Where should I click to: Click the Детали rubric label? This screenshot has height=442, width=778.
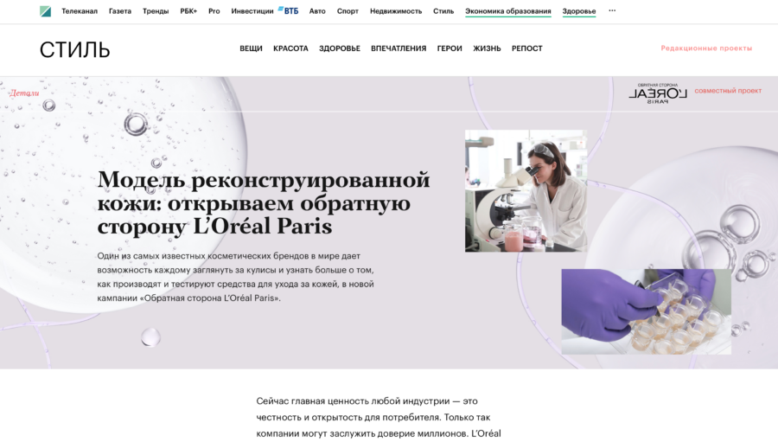coord(24,93)
